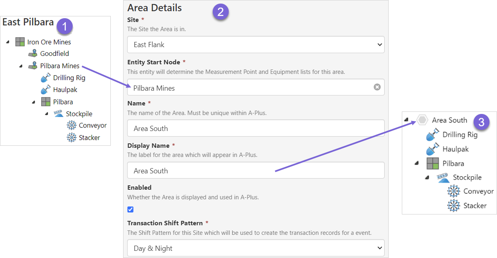Click the Iron Ore Mines grid icon
The image size is (497, 258).
(x=20, y=42)
